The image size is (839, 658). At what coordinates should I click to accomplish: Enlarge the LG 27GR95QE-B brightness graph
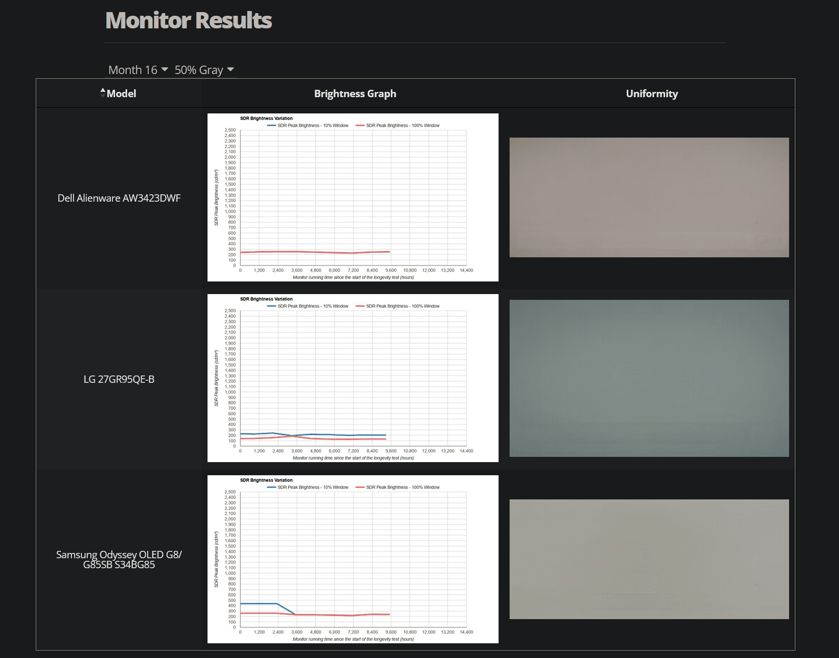pyautogui.click(x=353, y=378)
